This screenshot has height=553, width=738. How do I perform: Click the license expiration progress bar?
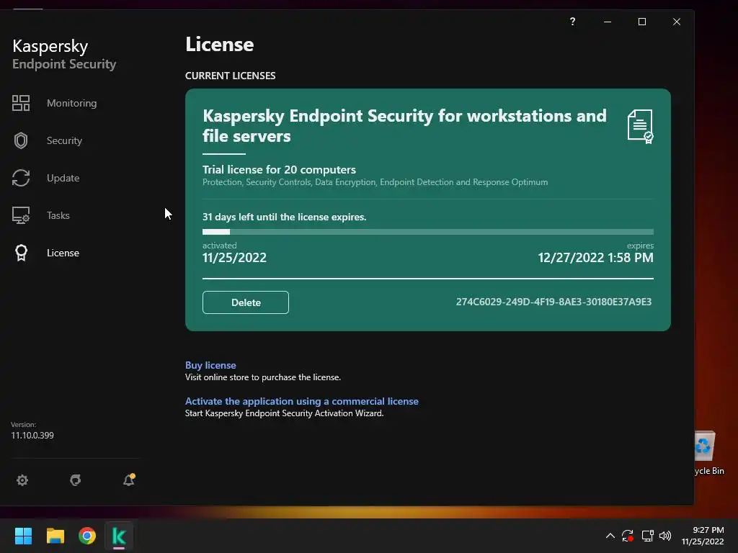pyautogui.click(x=428, y=232)
